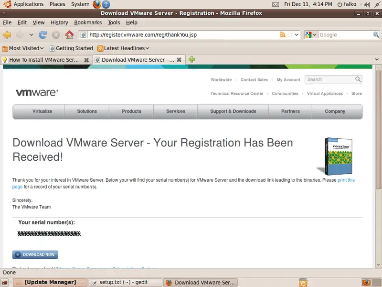Open the Bookmarks menu

click(x=88, y=22)
